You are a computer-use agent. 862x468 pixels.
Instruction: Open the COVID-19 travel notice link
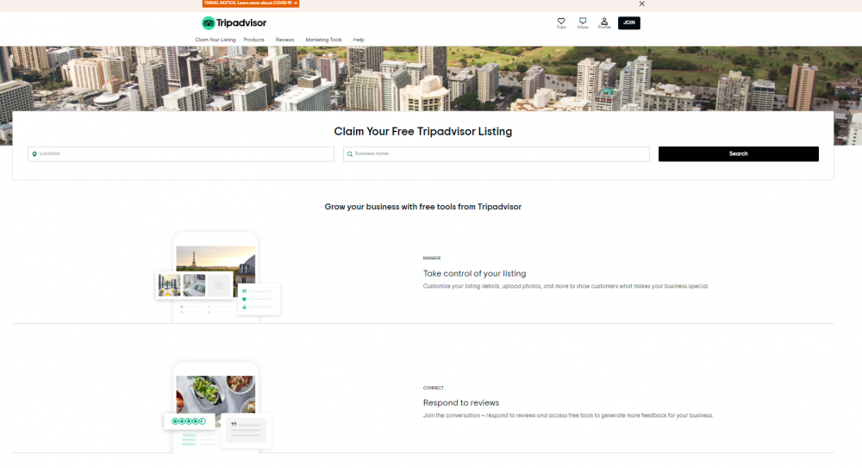coord(251,3)
